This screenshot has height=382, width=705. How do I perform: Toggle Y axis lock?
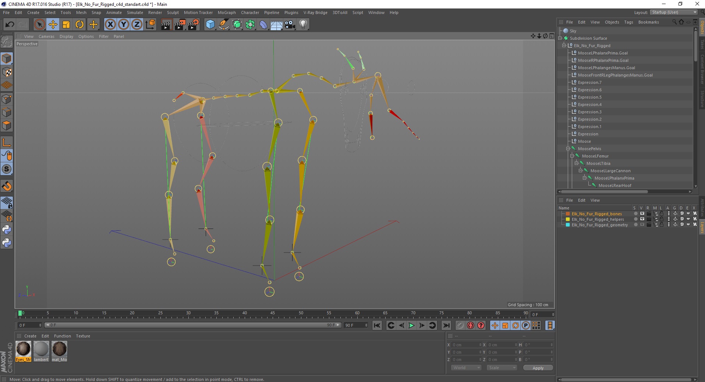pos(123,25)
